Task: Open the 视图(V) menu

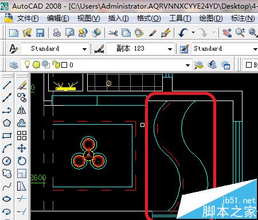Action: point(88,18)
